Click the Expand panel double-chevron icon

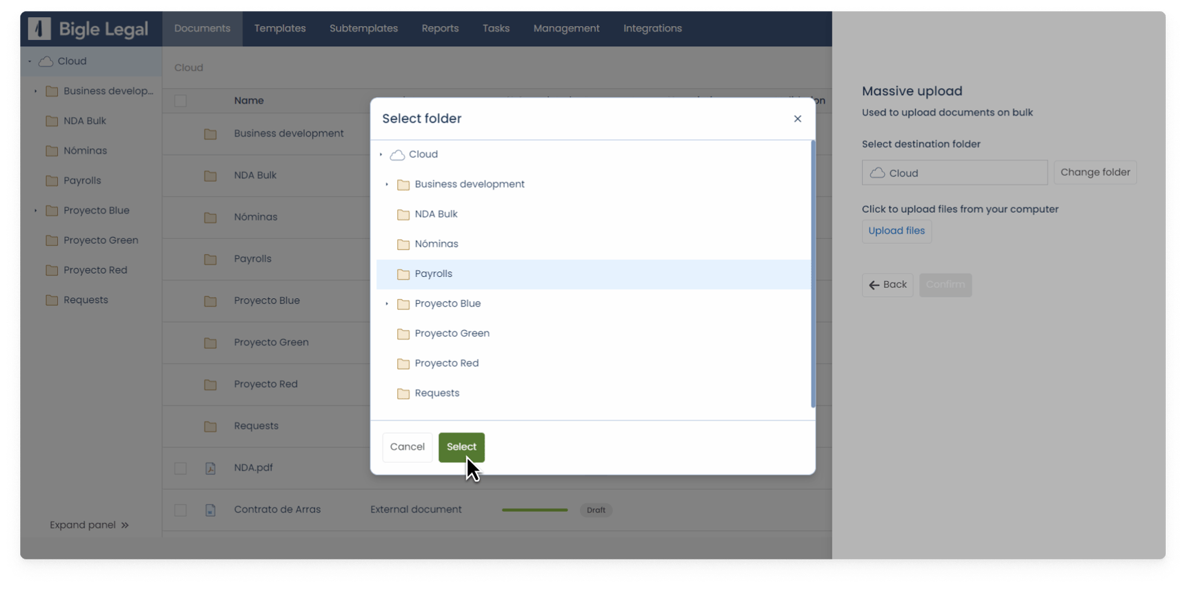[125, 526]
